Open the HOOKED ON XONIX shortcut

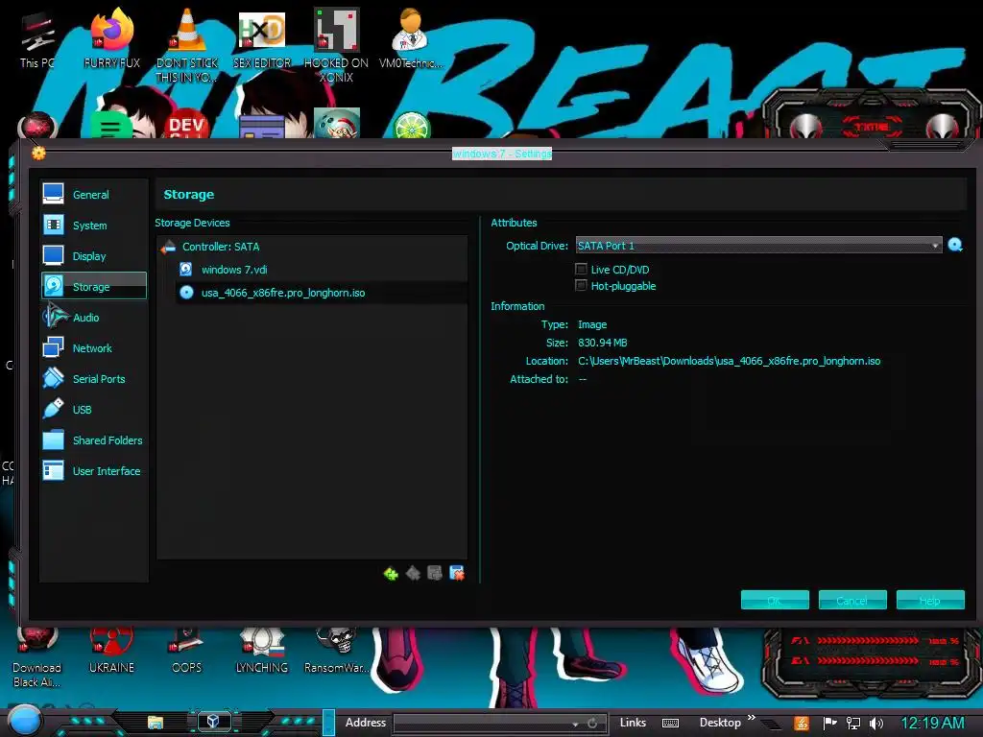point(336,45)
